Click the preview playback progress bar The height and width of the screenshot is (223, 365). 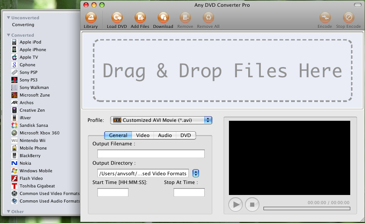pyautogui.click(x=307, y=208)
